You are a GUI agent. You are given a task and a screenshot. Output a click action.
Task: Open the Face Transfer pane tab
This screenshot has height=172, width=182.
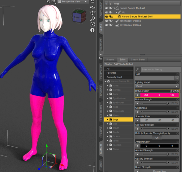tap(101, 112)
